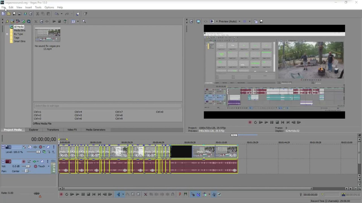Click the delete X icon in bottom toolbar

146,194
